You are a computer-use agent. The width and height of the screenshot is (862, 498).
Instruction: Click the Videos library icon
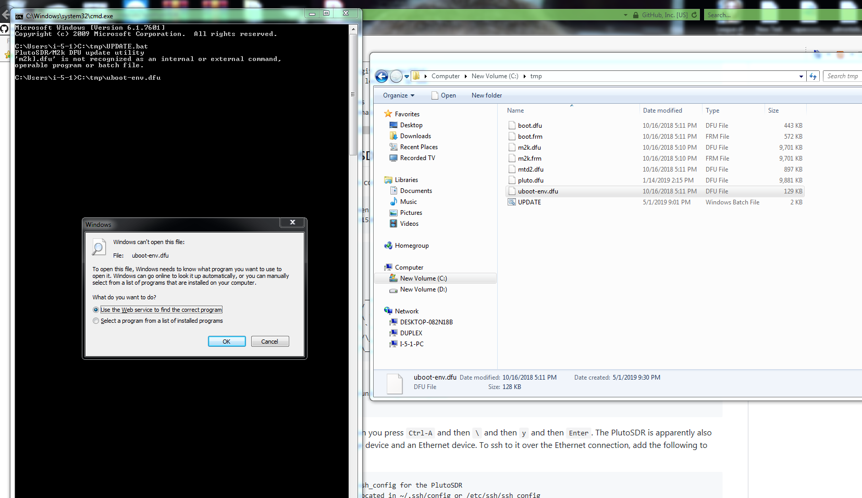tap(393, 224)
